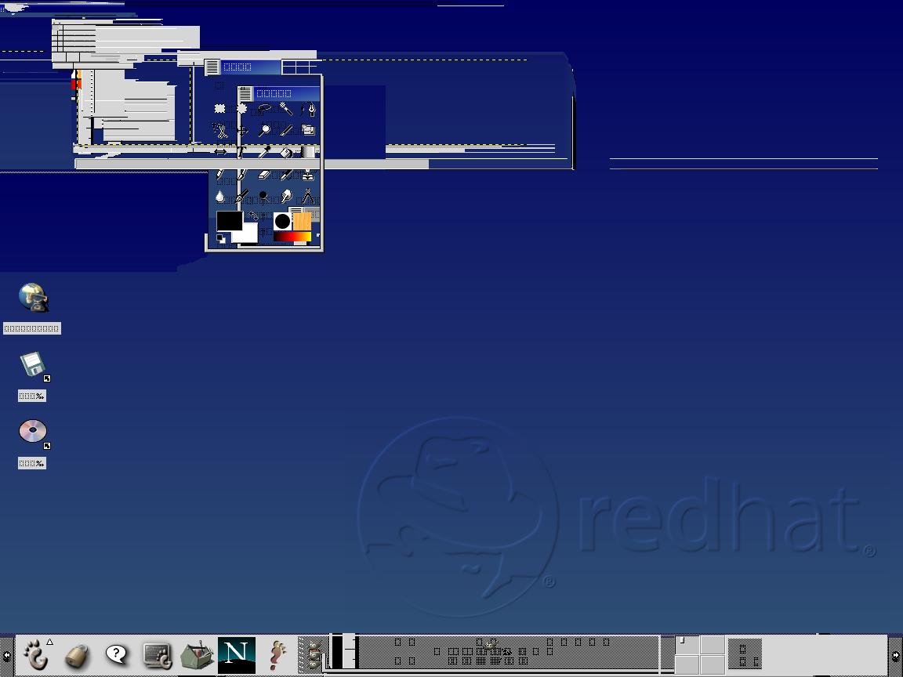Select the Color Picker eyedropper tool
Image resolution: width=903 pixels, height=677 pixels.
264,152
